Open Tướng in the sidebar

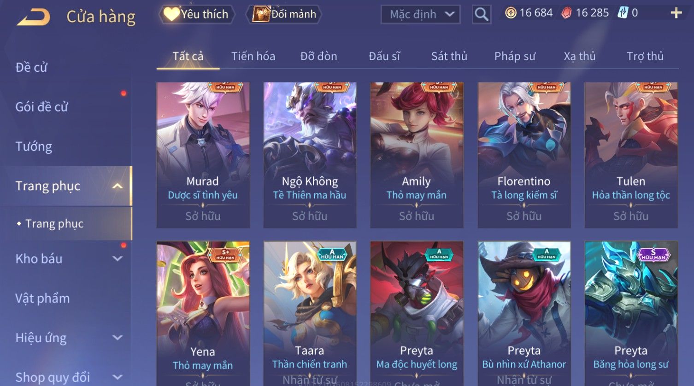pos(34,146)
